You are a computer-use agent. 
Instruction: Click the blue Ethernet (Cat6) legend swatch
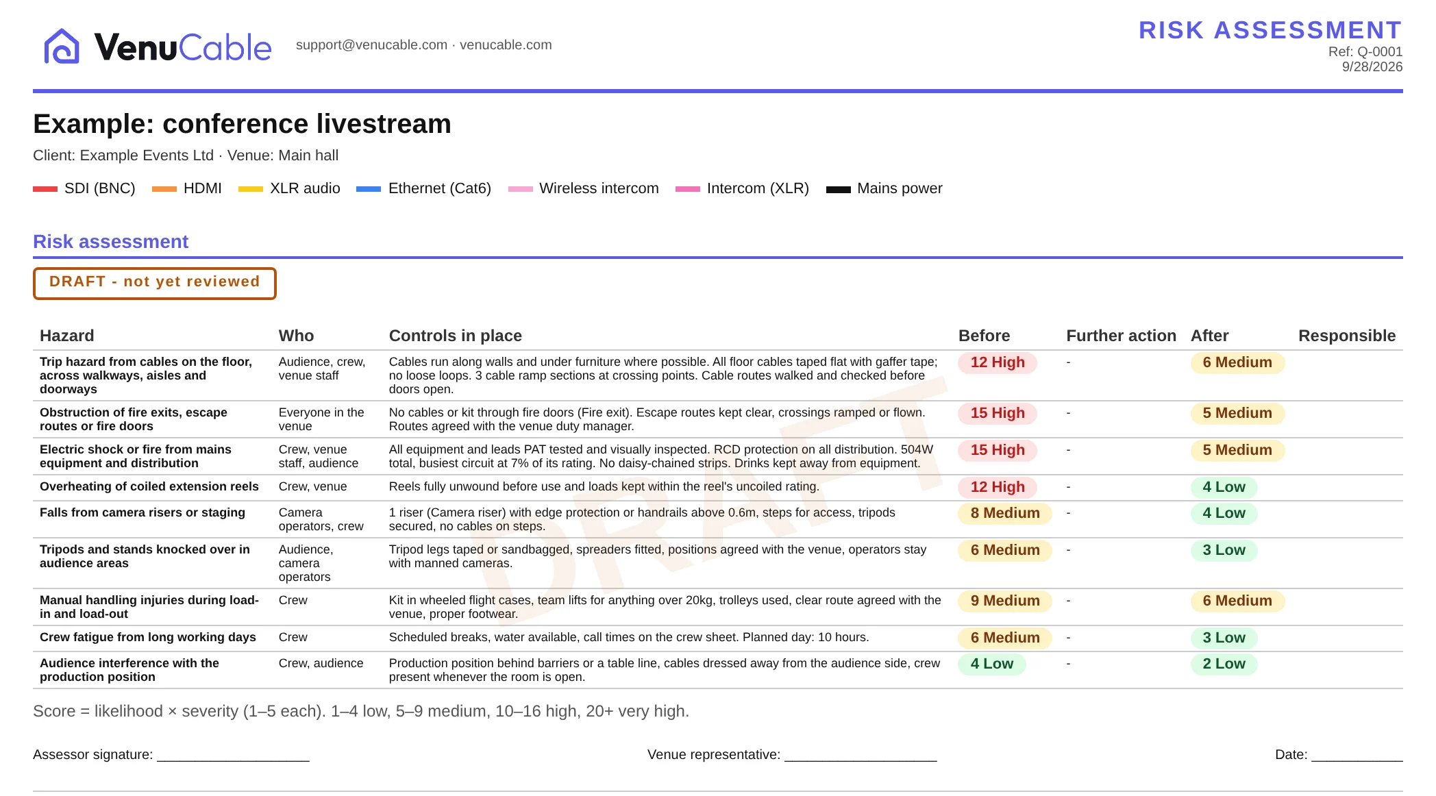(x=369, y=189)
